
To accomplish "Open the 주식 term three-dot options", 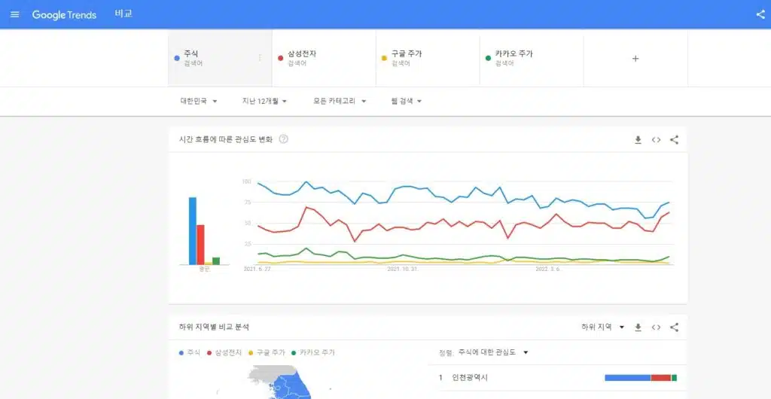I will [x=260, y=58].
